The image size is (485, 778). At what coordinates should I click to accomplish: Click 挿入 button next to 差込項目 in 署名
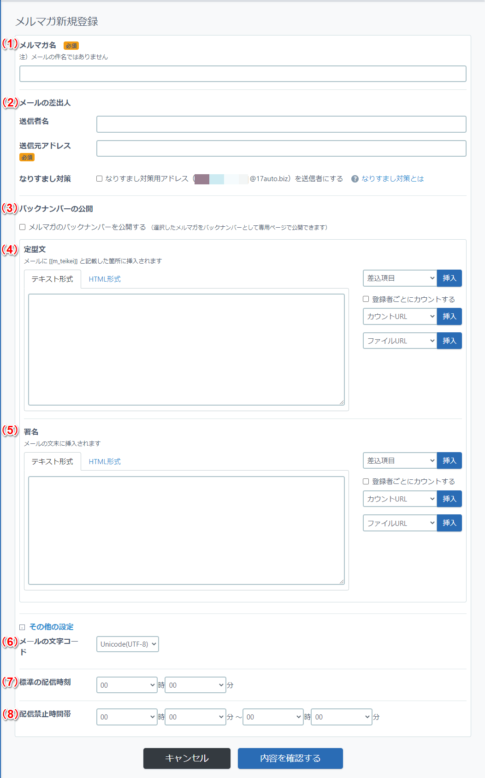[449, 460]
